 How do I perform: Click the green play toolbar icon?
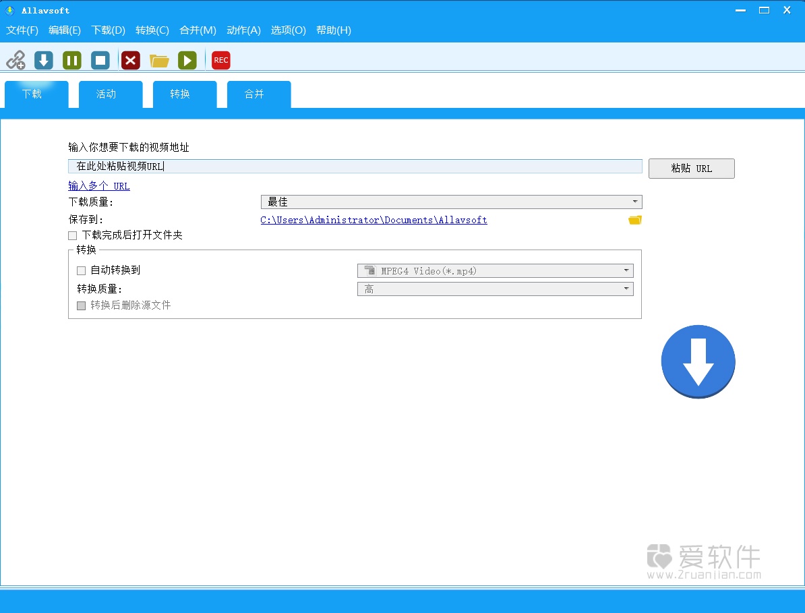coord(187,60)
